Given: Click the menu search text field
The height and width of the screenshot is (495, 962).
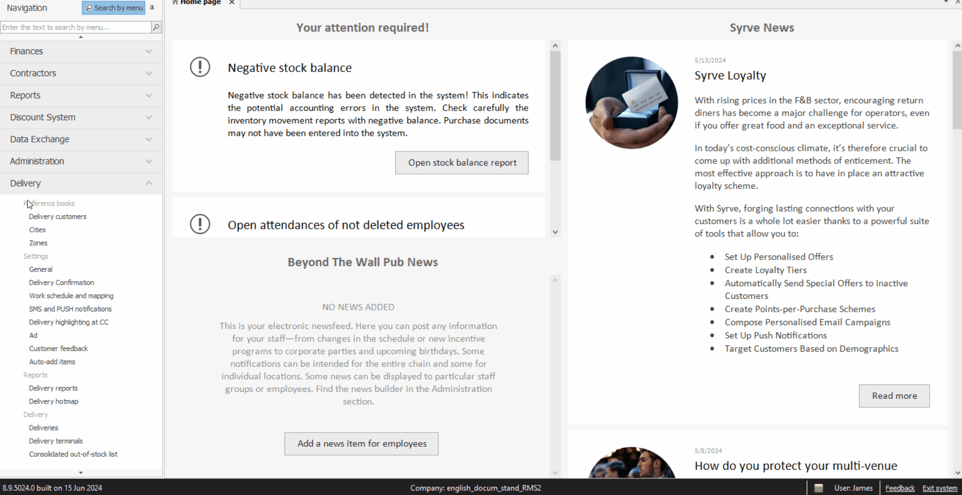Looking at the screenshot, I should (x=76, y=27).
